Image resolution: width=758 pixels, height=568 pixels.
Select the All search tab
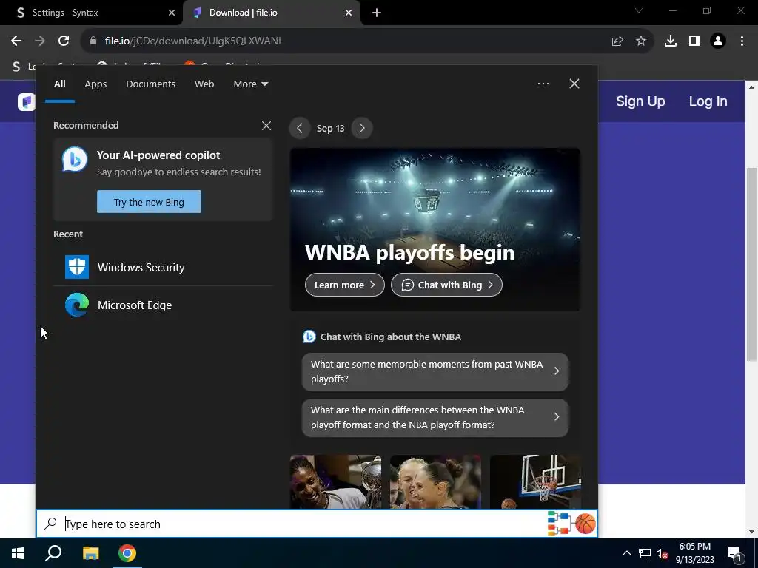[59, 84]
